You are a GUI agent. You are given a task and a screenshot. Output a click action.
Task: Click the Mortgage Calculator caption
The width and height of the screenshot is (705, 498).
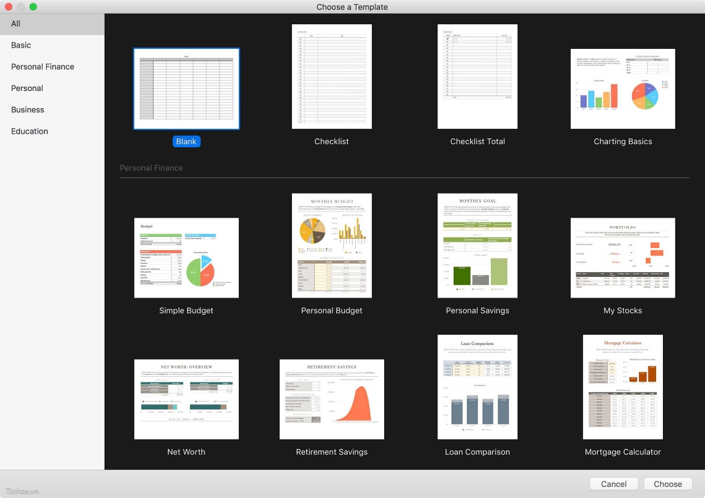coord(622,452)
